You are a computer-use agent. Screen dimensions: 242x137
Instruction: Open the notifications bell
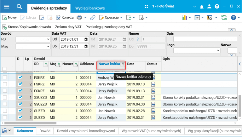pyautogui.click(x=202, y=7)
